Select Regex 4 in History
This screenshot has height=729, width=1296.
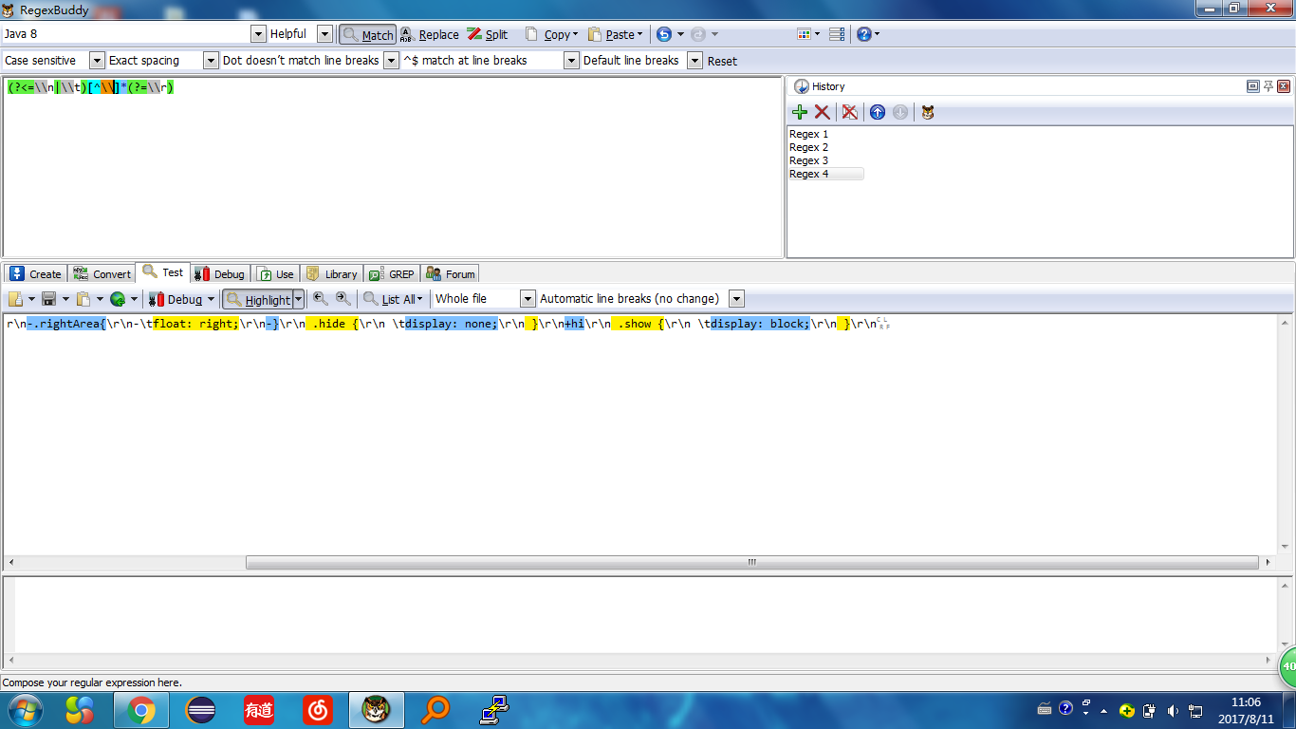coord(825,174)
